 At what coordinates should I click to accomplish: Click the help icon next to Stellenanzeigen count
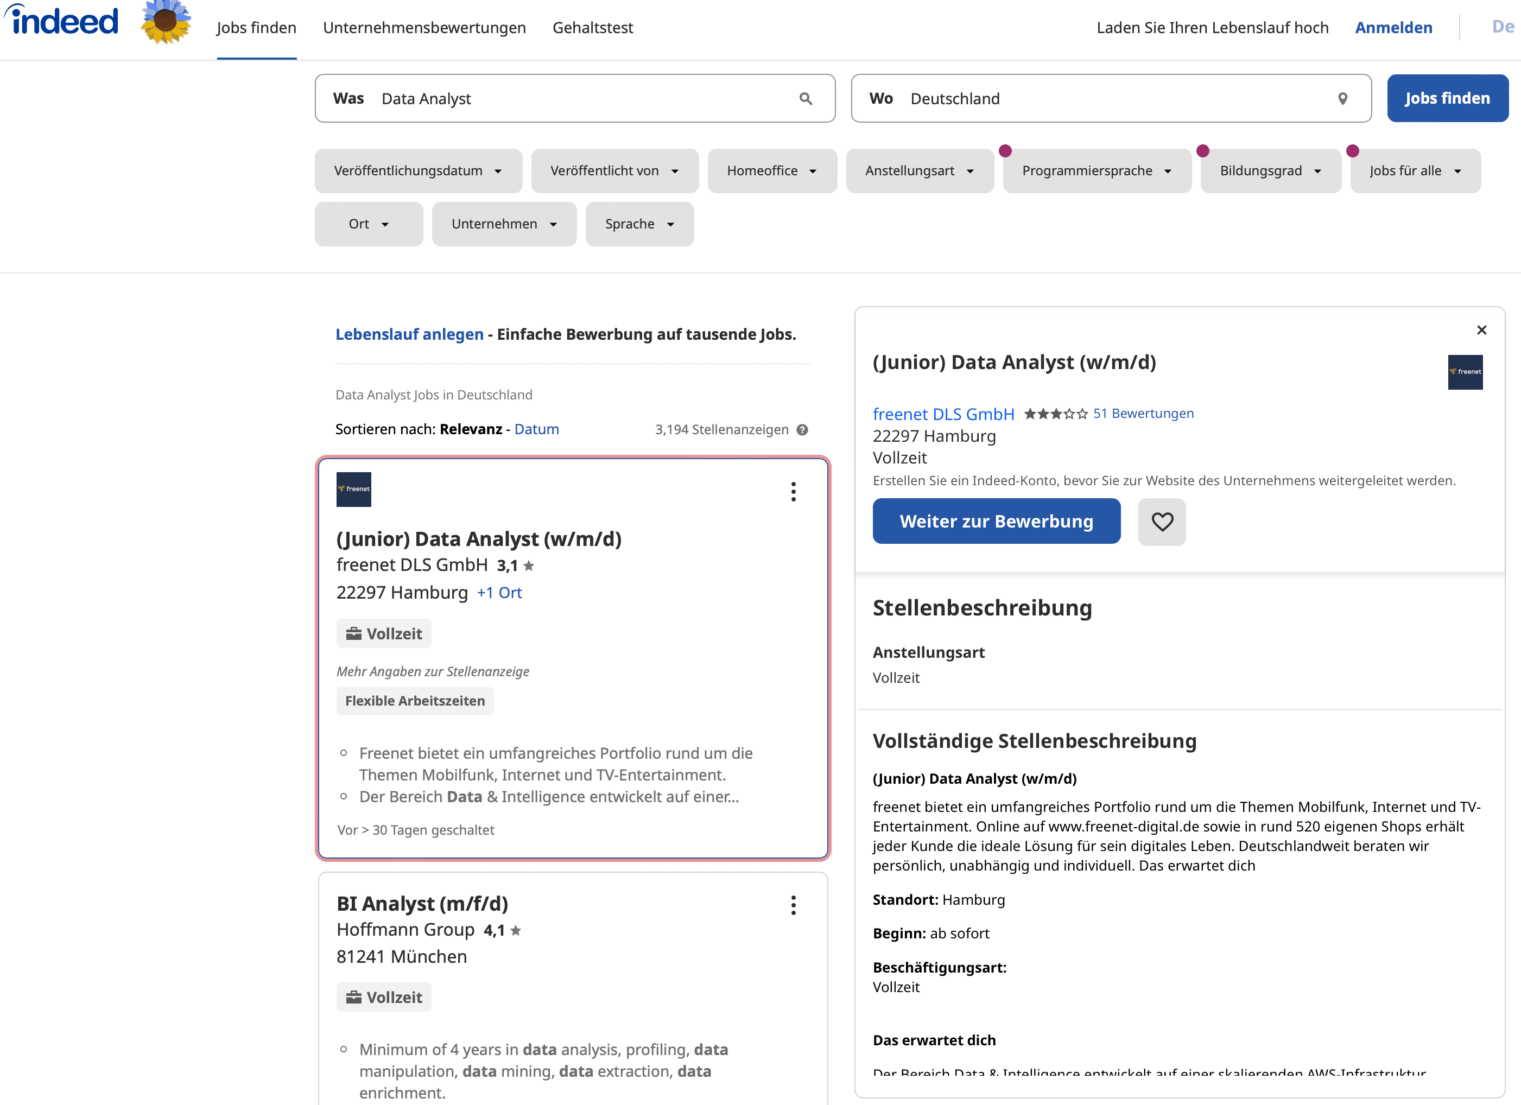pyautogui.click(x=802, y=430)
